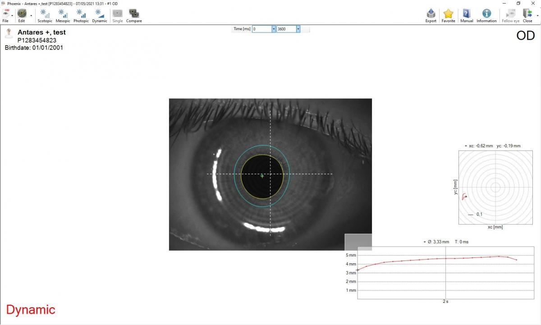Choose the Photopic lighting mode

point(81,16)
